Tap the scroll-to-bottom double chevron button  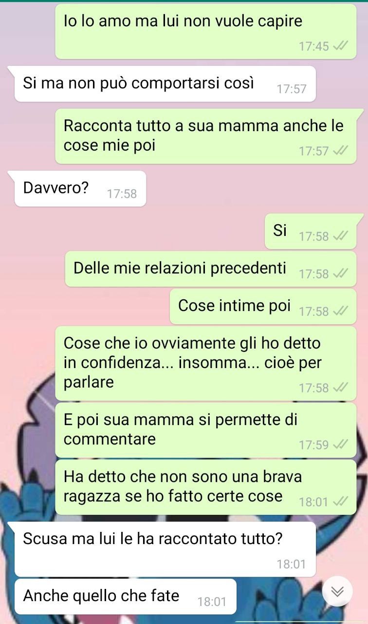337,591
